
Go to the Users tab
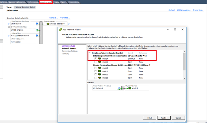point(56,2)
